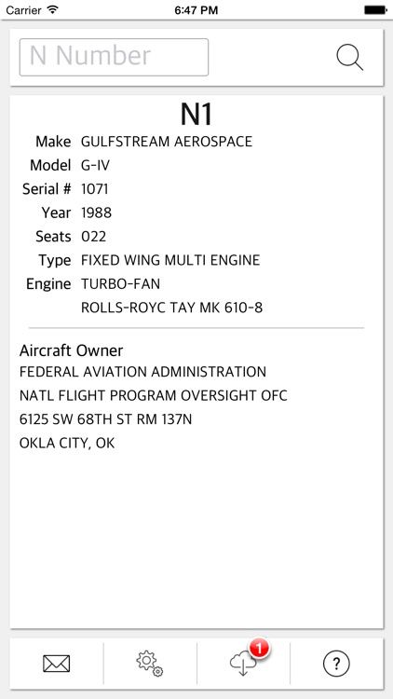
Task: Open settings via the gears icon
Action: pyautogui.click(x=150, y=664)
